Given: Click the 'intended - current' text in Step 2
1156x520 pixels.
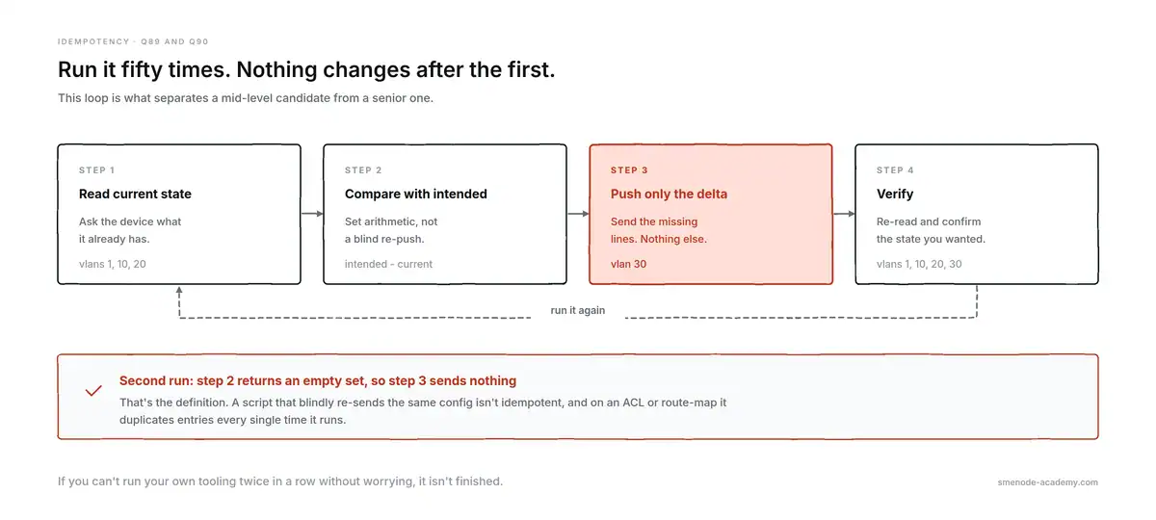Looking at the screenshot, I should point(389,264).
